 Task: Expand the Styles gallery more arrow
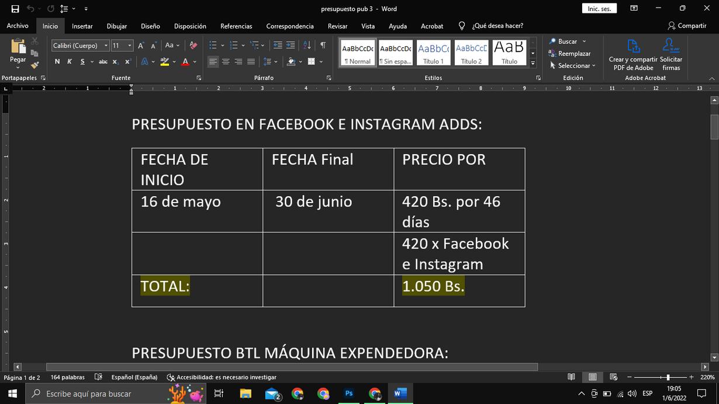533,64
